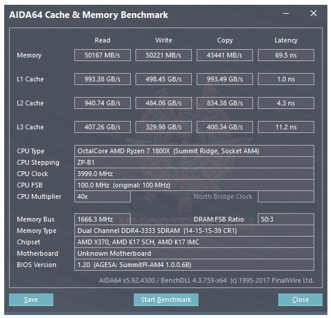Click the L3 Cache row label

[x=30, y=127]
